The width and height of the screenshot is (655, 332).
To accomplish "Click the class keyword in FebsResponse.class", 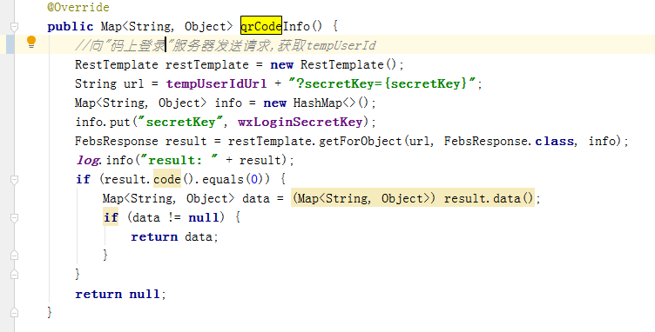I will [554, 141].
